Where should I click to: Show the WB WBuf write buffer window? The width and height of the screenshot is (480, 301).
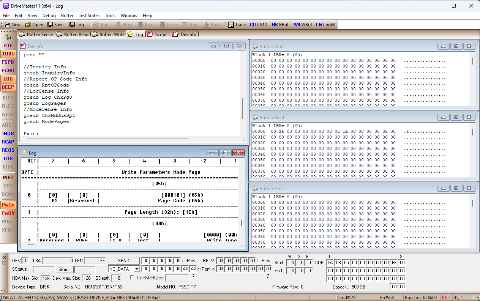tap(303, 24)
